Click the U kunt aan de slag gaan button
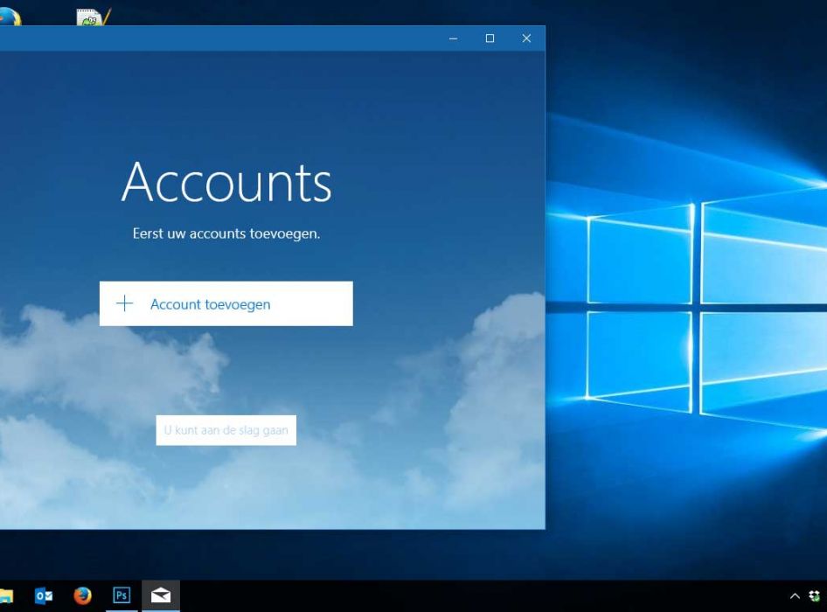Screen dimensions: 827x612 click(x=226, y=430)
